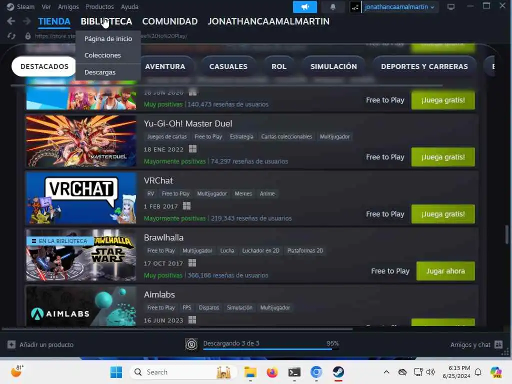
Task: Click ¡Juega gratis! for Yu-Gi-Oh! Master Duel
Action: [443, 157]
